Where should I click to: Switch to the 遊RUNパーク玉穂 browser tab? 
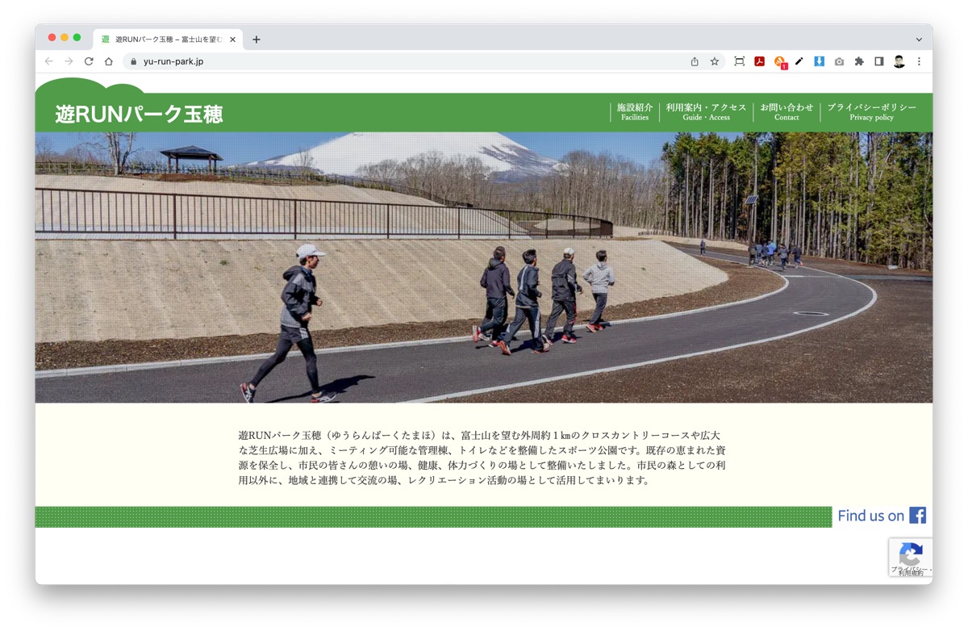161,39
